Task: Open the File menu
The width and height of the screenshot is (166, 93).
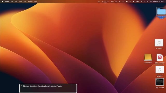Action: click(12, 2)
